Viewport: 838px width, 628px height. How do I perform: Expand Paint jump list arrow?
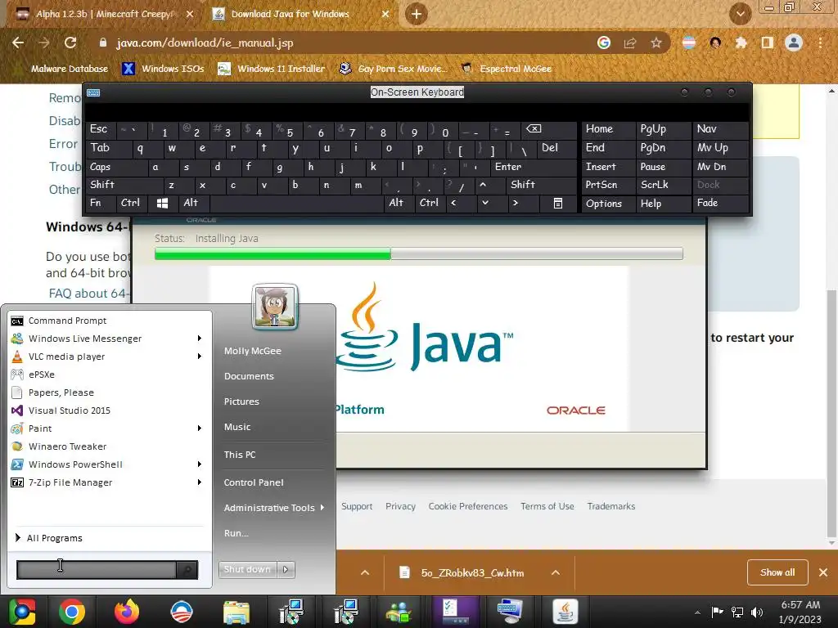click(200, 428)
